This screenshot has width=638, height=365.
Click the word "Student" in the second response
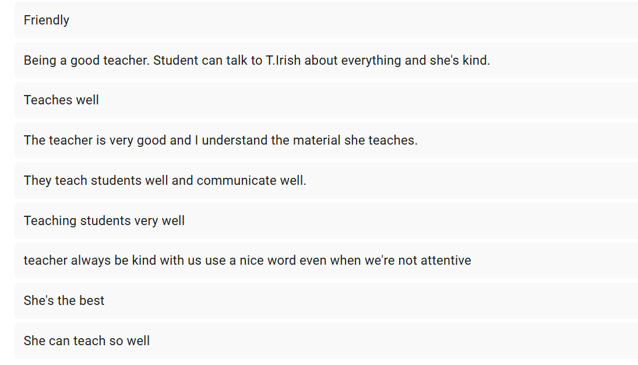pos(175,61)
